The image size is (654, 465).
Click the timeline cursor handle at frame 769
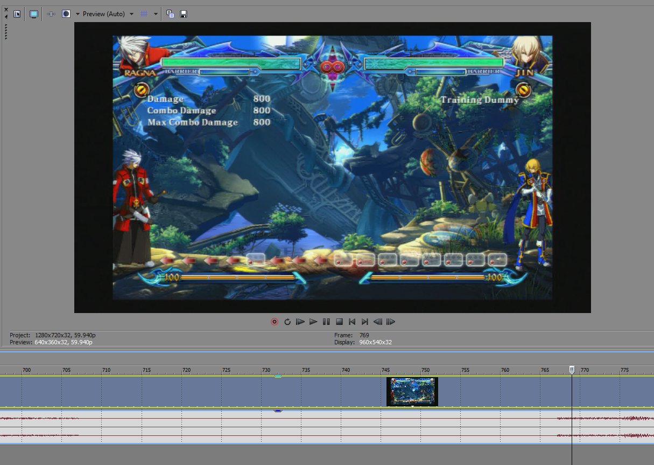[x=572, y=370]
